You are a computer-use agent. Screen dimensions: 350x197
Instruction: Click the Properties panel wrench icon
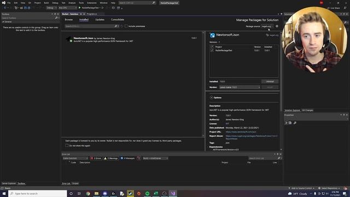[x=295, y=123]
